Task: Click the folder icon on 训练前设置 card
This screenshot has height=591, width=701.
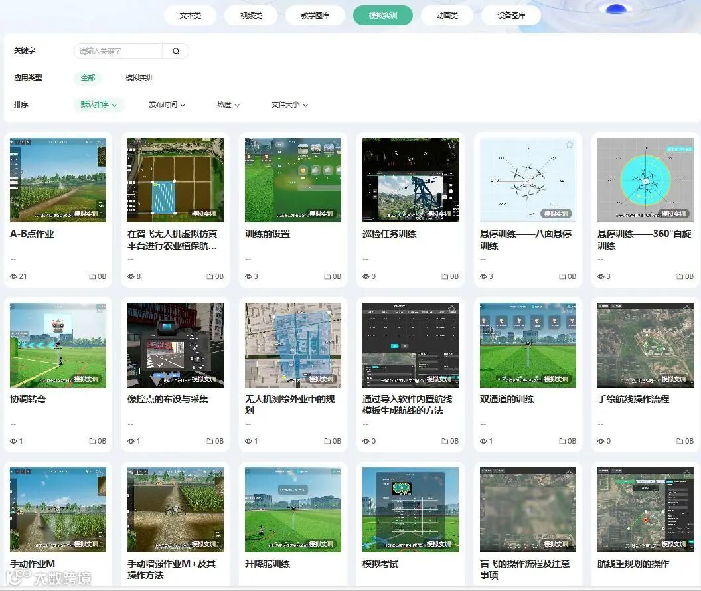Action: pyautogui.click(x=327, y=276)
